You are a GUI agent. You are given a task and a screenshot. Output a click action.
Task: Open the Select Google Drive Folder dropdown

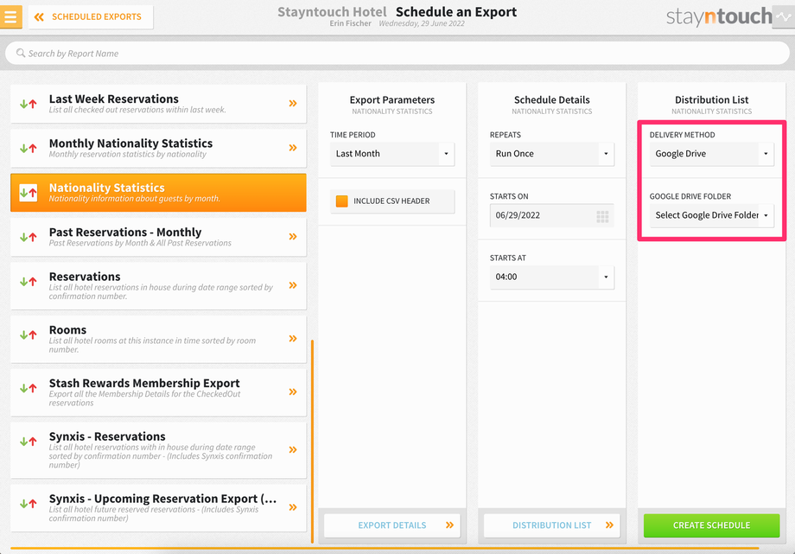[x=711, y=215]
